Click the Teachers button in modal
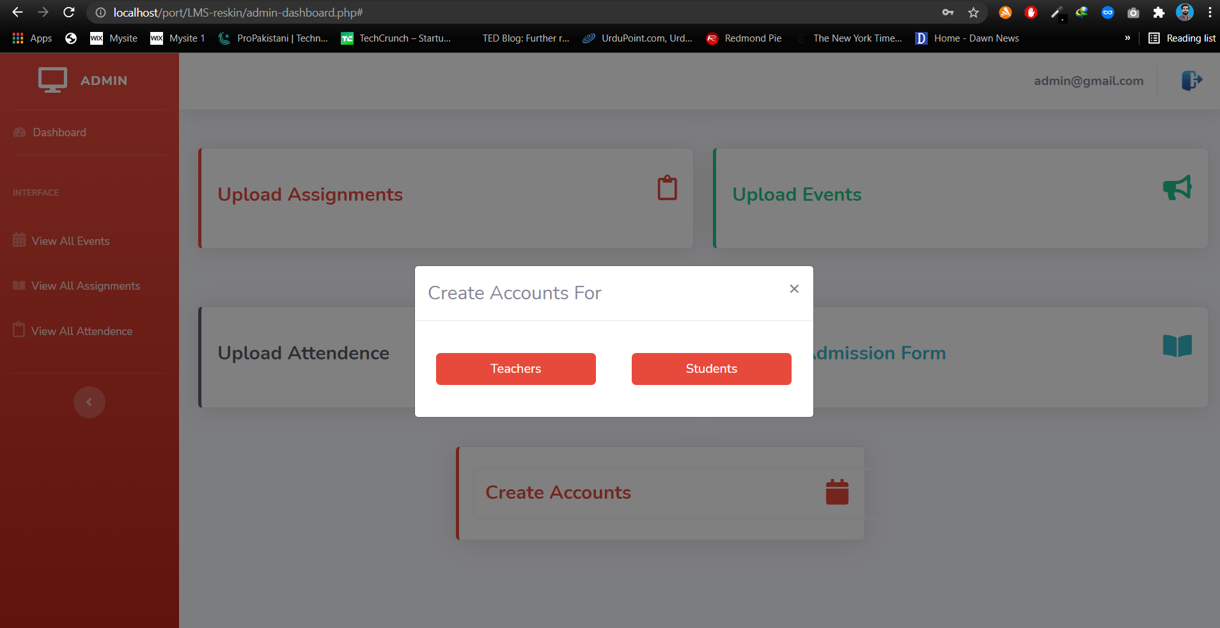The image size is (1220, 628). 515,369
